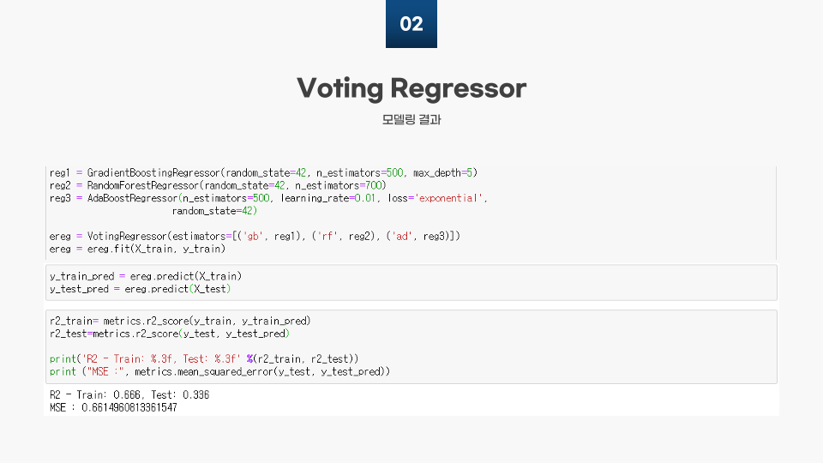Click the print MSE mean_squared_error statement
Viewport: 823px width, 463px height.
click(220, 371)
